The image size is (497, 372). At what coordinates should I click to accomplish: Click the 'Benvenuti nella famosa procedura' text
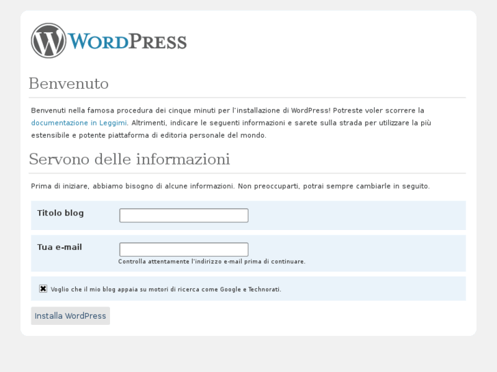[x=231, y=123]
